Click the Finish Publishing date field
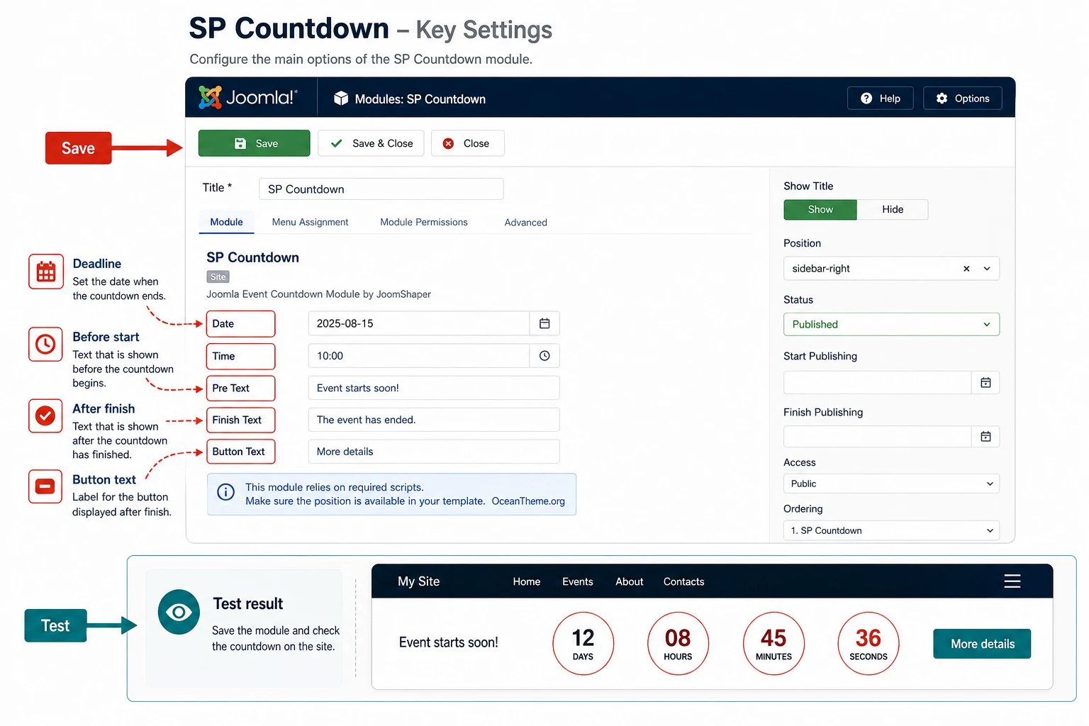Image resolution: width=1089 pixels, height=726 pixels. point(878,437)
